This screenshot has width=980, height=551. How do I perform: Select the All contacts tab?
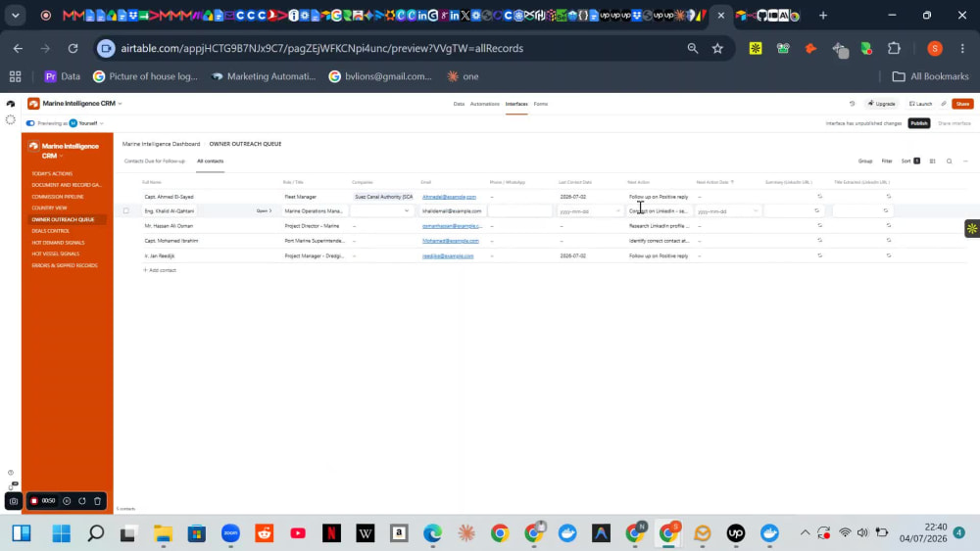coord(210,161)
